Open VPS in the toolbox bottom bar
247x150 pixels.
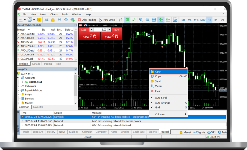(x=212, y=132)
